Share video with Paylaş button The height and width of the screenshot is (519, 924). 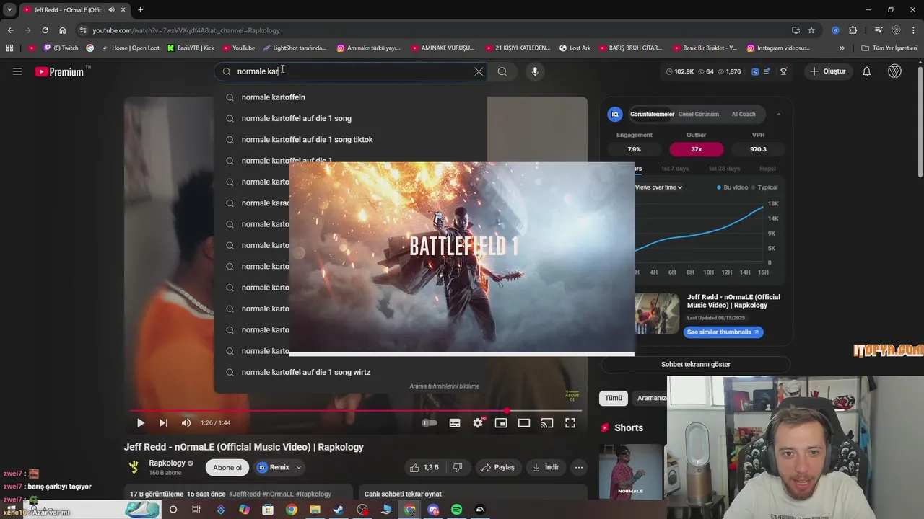(x=498, y=467)
